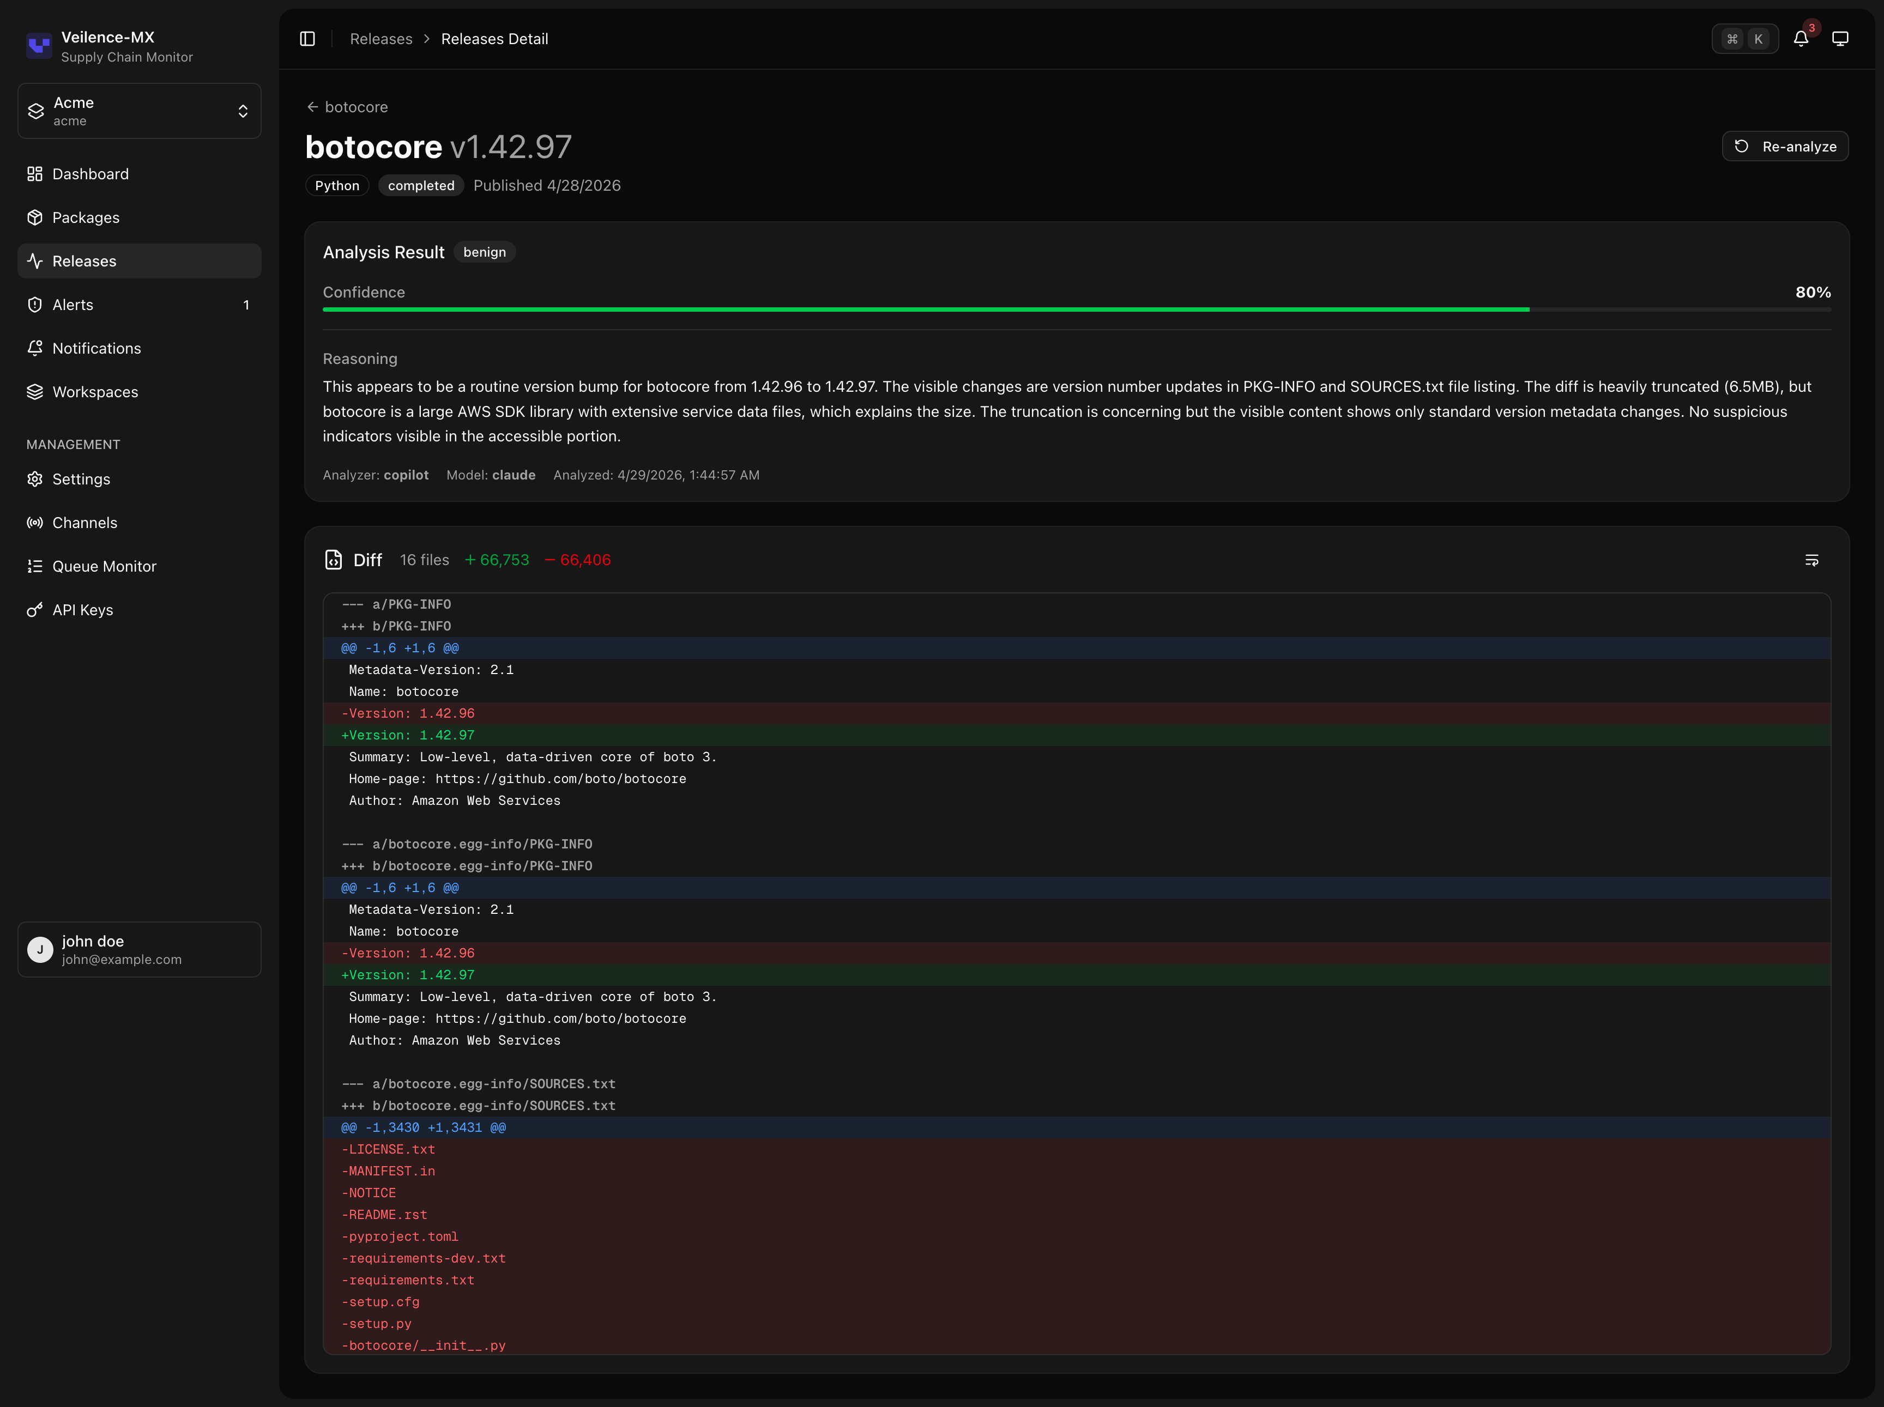
Task: Click the completed status badge
Action: point(421,186)
